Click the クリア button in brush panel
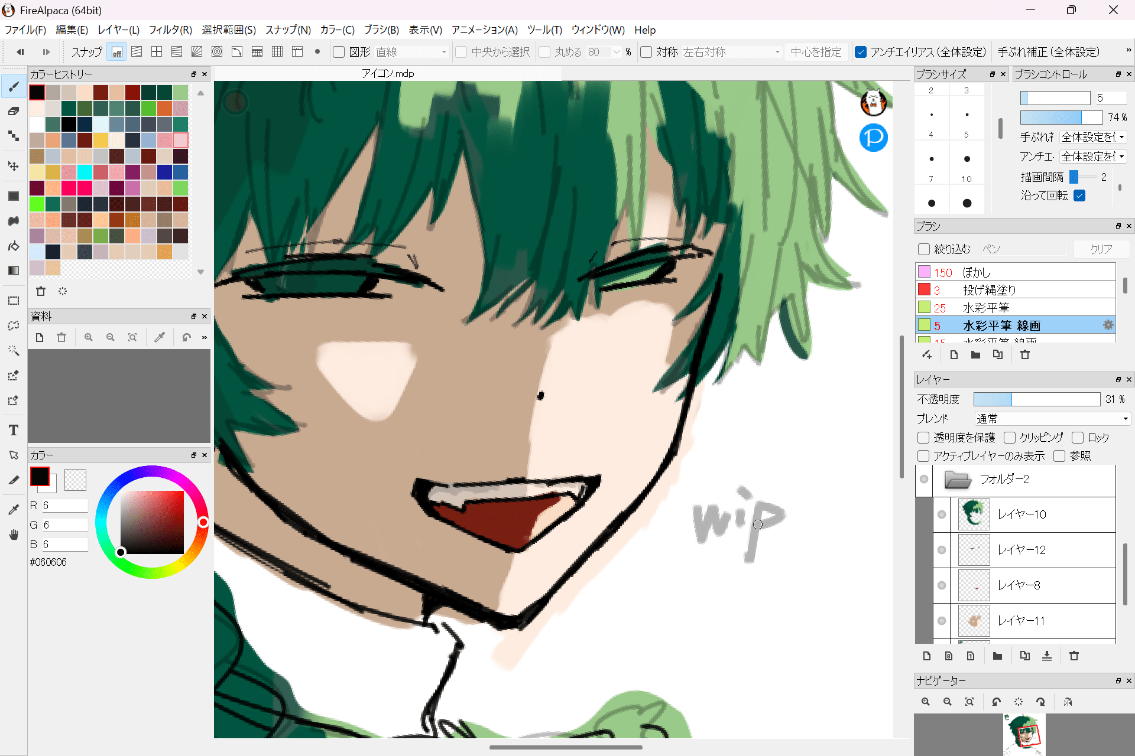The image size is (1135, 756). [1101, 249]
